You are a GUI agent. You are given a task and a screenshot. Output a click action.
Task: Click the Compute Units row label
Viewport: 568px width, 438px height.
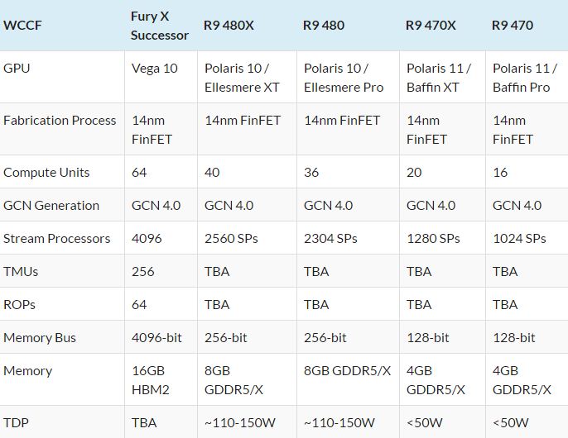pyautogui.click(x=46, y=173)
